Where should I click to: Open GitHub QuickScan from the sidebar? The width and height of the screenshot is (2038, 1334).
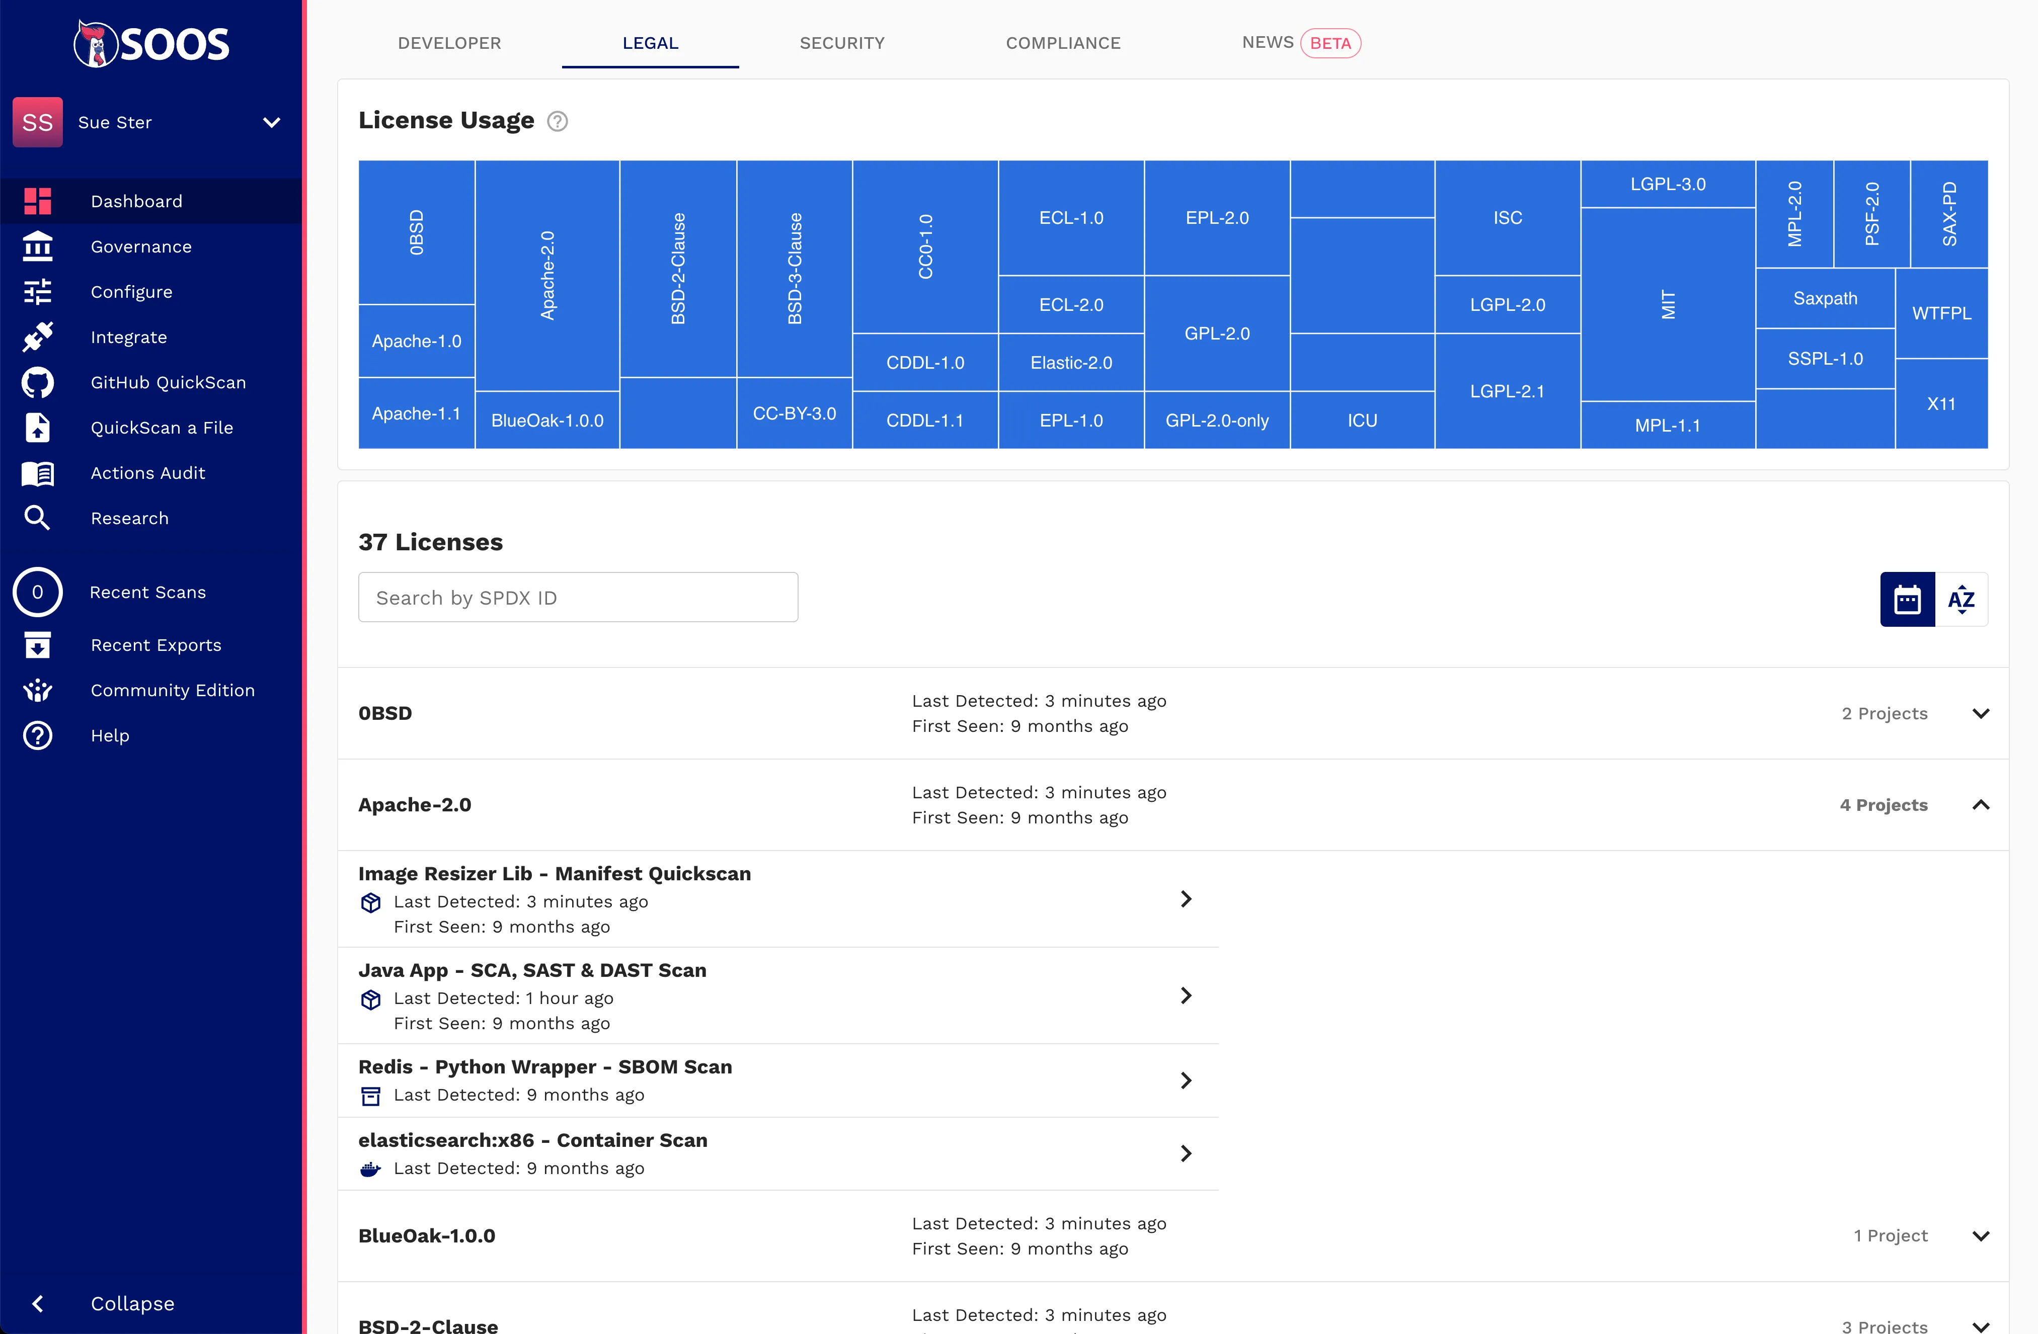pyautogui.click(x=168, y=382)
